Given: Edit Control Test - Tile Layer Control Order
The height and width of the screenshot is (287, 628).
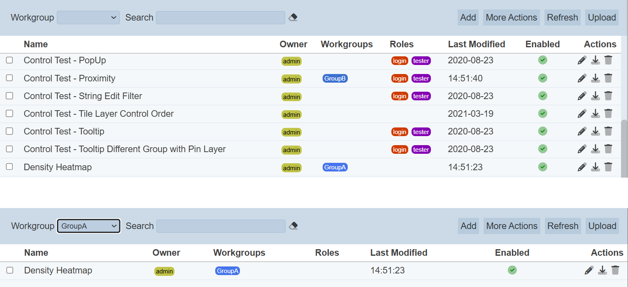Looking at the screenshot, I should [582, 113].
